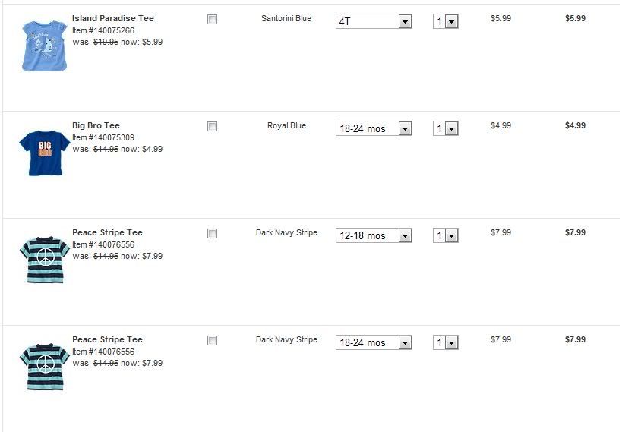Expand the 12-18 mos size dropdown
622x432 pixels.
(374, 236)
